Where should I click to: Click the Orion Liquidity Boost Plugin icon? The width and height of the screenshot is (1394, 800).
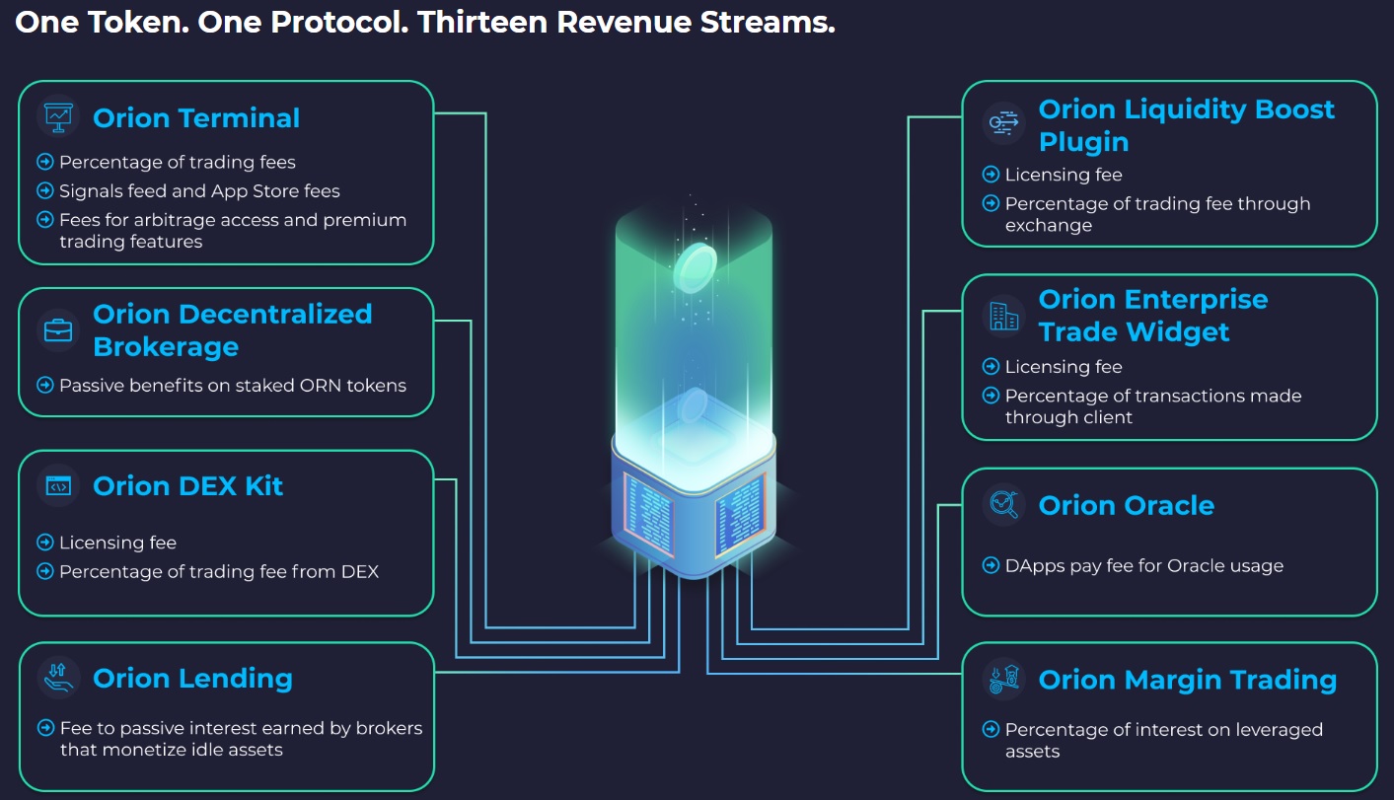(x=1003, y=124)
